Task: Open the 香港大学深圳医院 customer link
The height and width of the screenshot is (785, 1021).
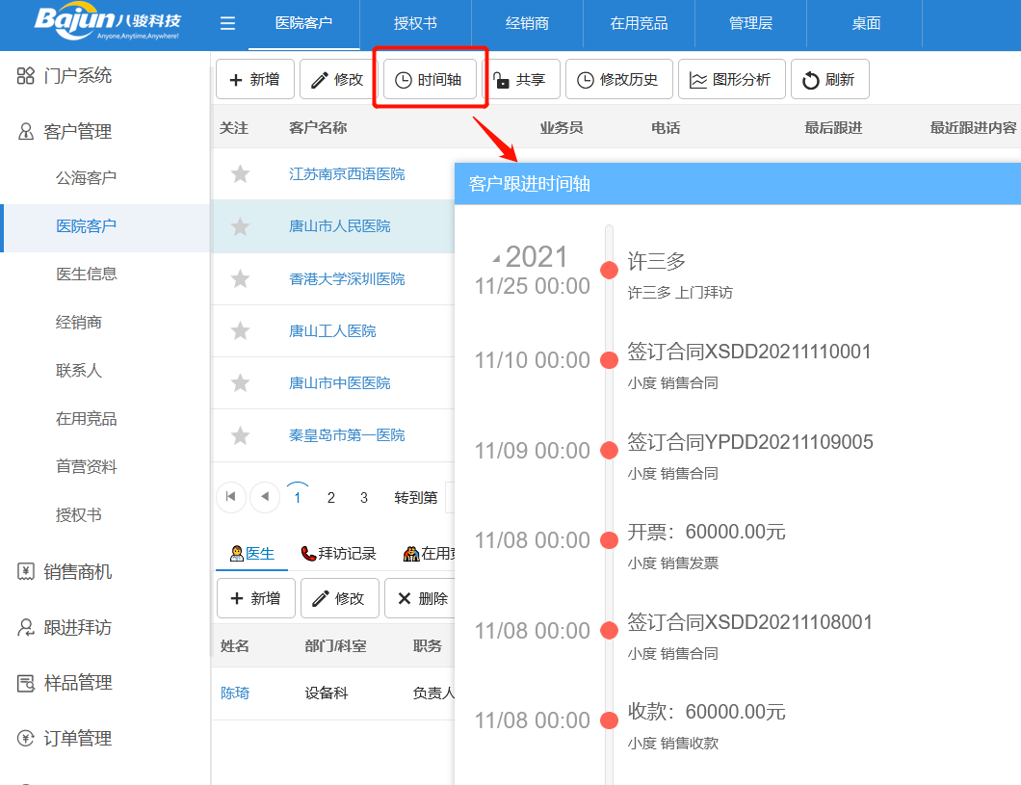Action: [x=347, y=279]
